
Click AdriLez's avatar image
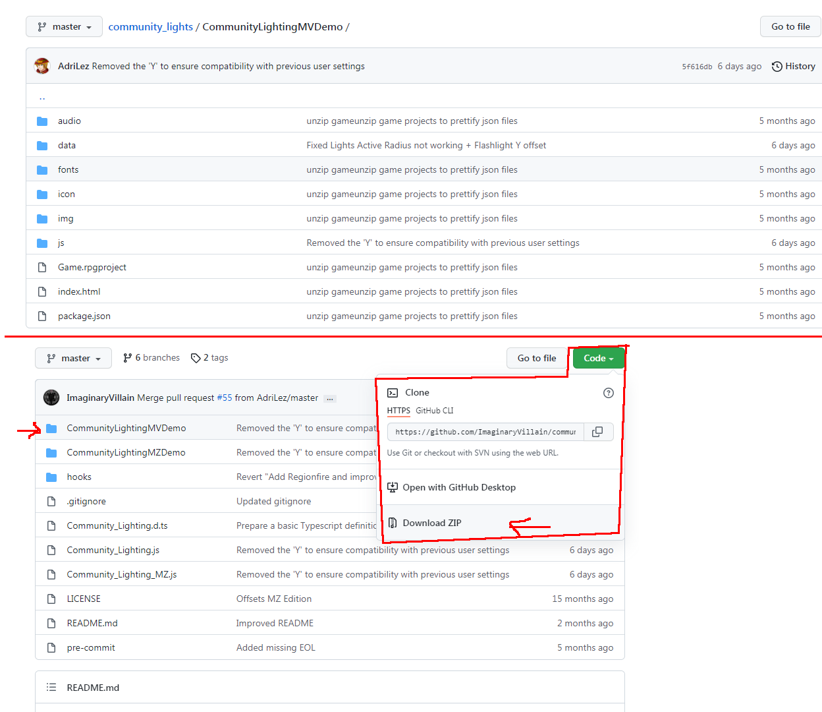click(x=42, y=66)
